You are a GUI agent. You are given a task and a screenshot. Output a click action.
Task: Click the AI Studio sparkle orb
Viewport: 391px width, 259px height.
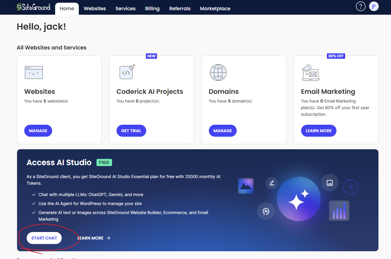(x=298, y=199)
